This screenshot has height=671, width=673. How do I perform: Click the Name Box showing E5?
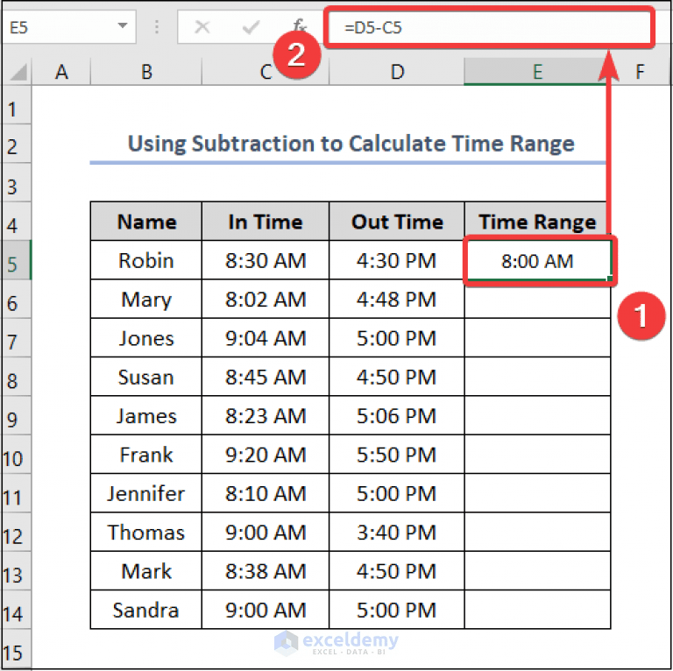(x=68, y=27)
